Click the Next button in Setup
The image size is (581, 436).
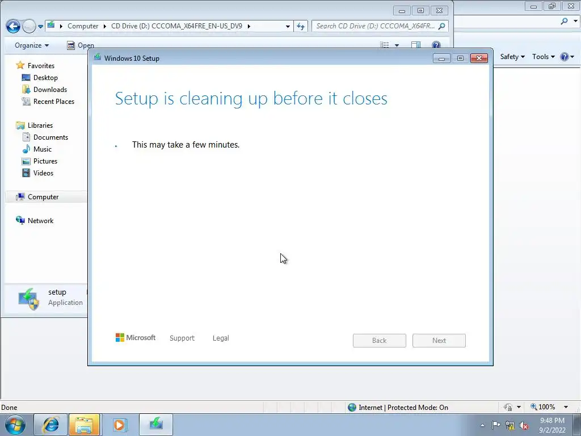[439, 341]
